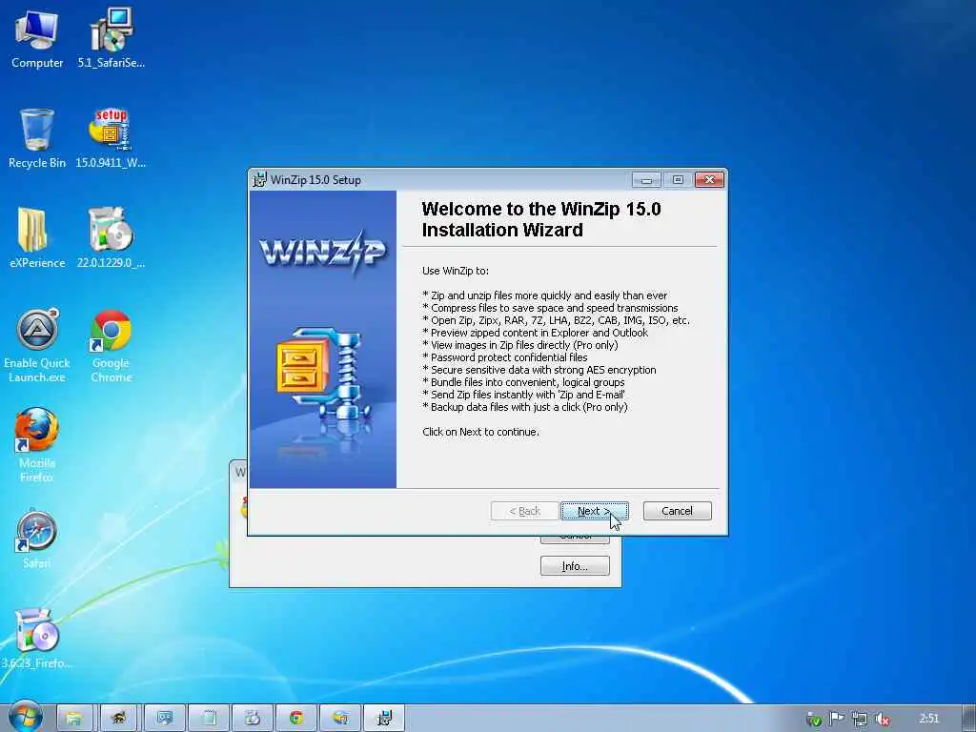Switch to Chrome on the taskbar

[x=296, y=719]
